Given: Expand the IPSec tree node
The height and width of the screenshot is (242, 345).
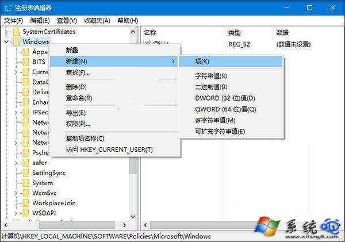Looking at the screenshot, I should [16, 113].
